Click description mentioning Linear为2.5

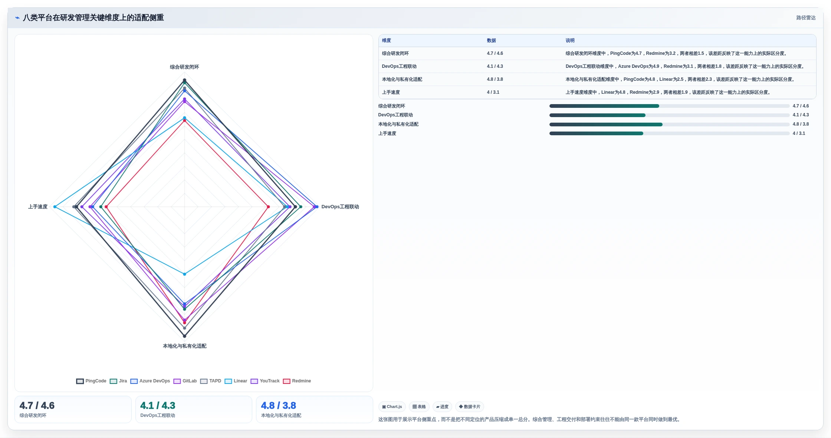coord(681,79)
